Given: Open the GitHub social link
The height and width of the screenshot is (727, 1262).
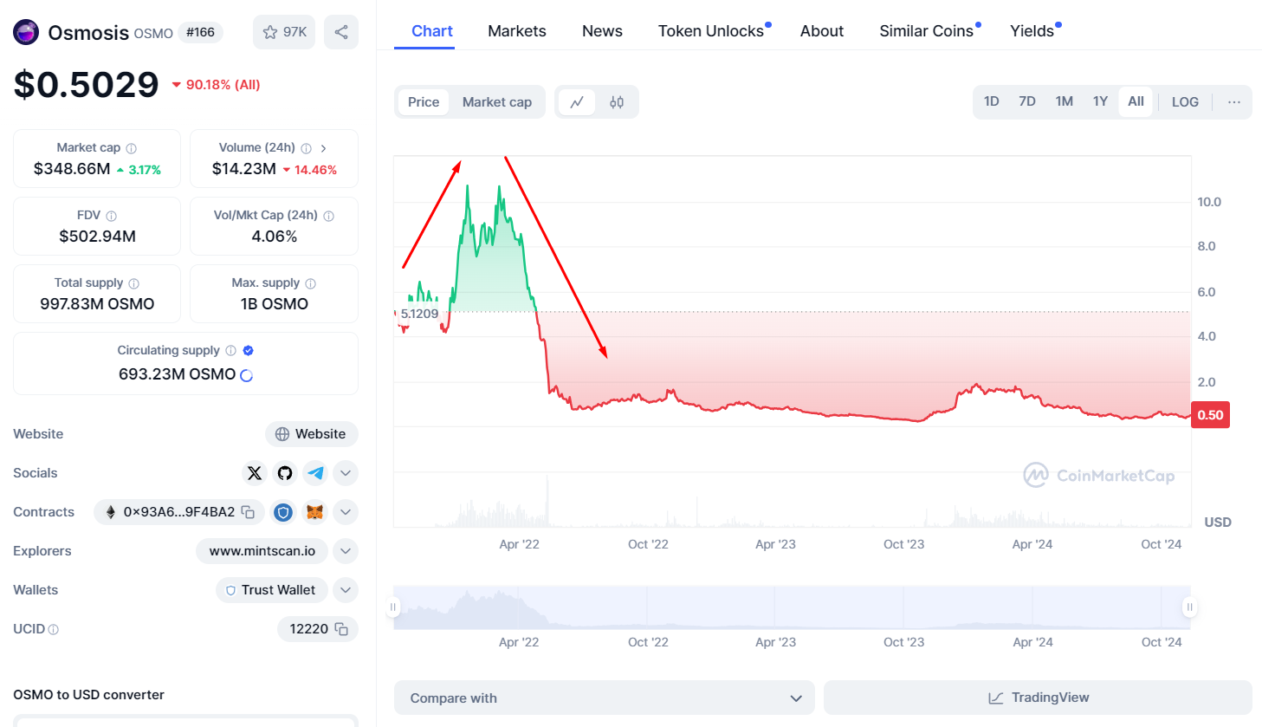Looking at the screenshot, I should (285, 473).
